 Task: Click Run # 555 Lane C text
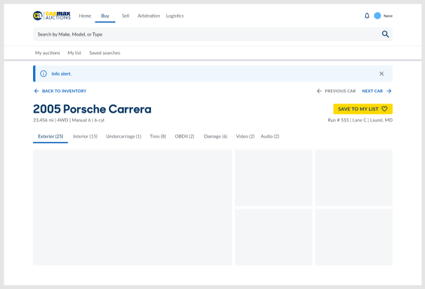pos(360,120)
